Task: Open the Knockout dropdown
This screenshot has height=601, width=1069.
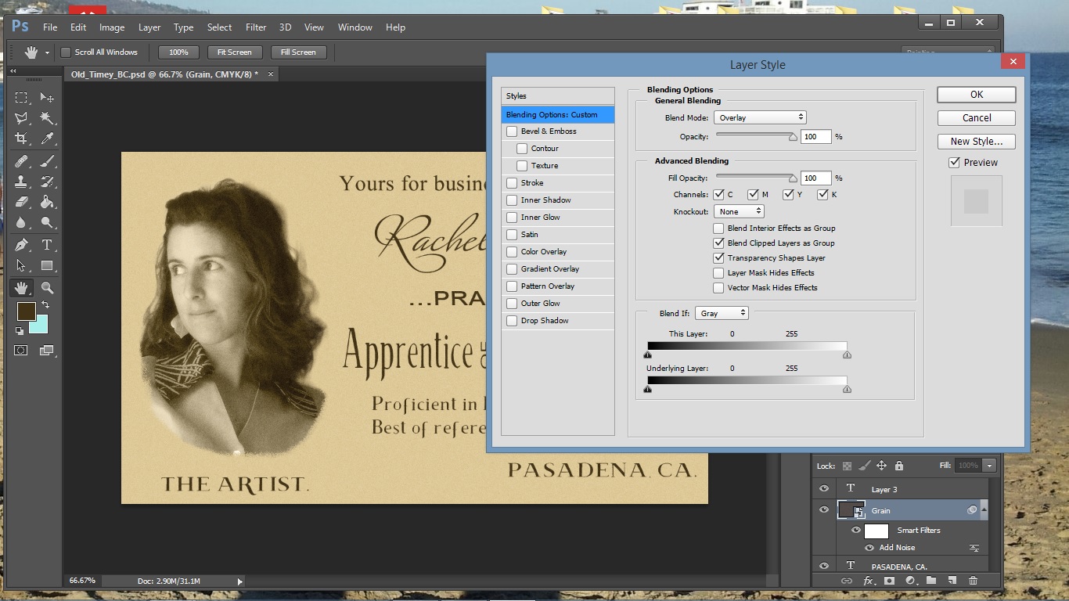Action: pyautogui.click(x=738, y=211)
